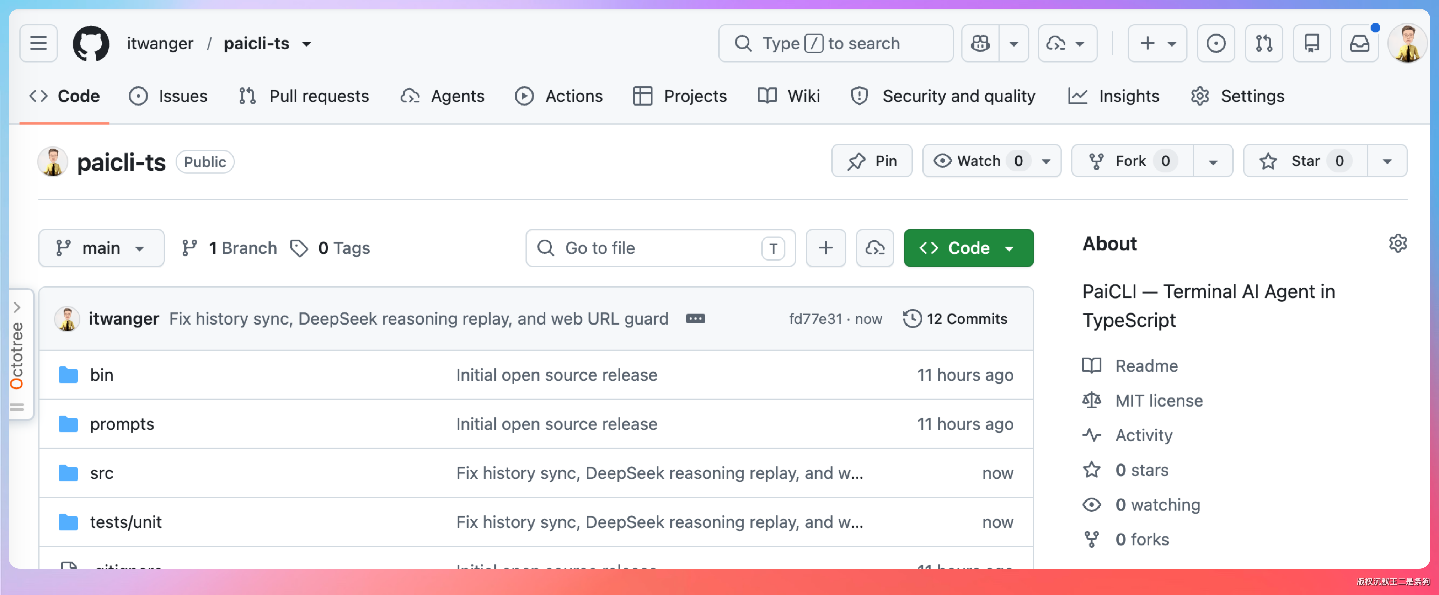
Task: Go to GitHub homepage via Octocat logo
Action: (x=91, y=43)
